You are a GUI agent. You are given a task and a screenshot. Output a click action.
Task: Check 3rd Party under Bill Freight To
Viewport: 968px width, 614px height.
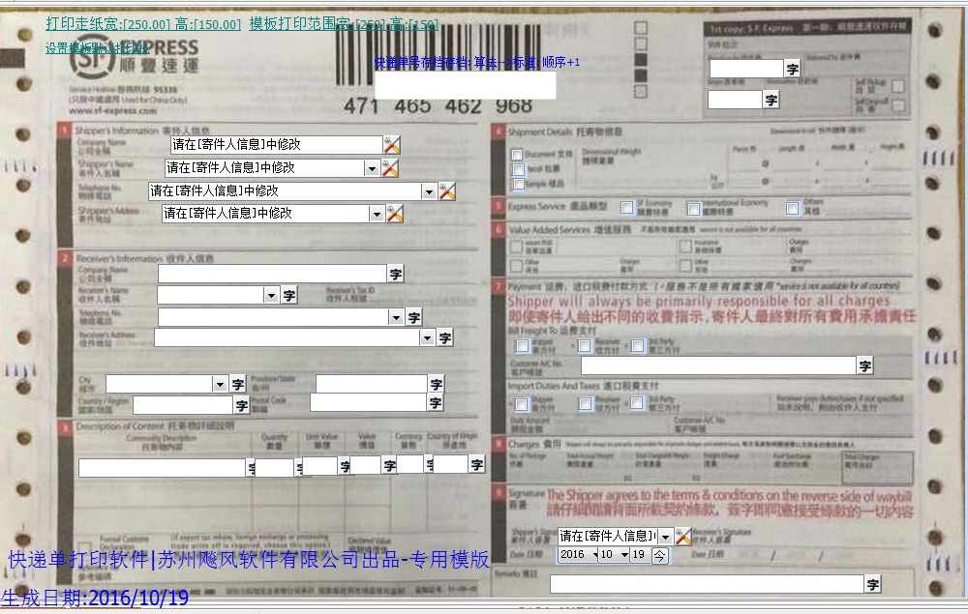click(638, 345)
